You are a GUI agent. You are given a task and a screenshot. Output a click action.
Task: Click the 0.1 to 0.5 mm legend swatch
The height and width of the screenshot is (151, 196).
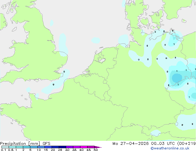pyautogui.click(x=5, y=147)
